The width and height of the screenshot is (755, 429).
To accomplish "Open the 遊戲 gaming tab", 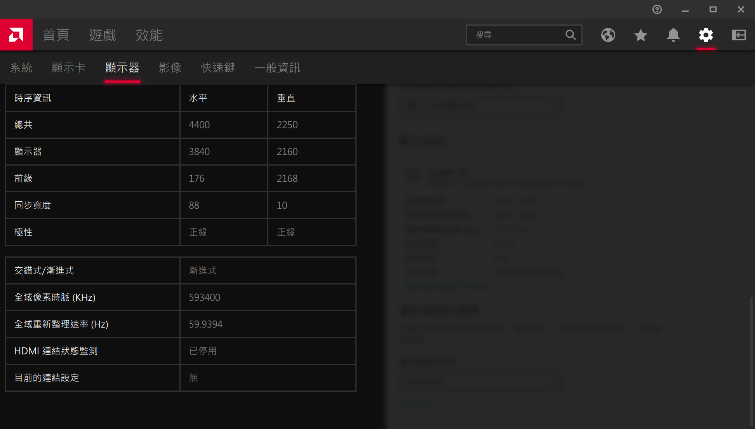I will (x=103, y=35).
